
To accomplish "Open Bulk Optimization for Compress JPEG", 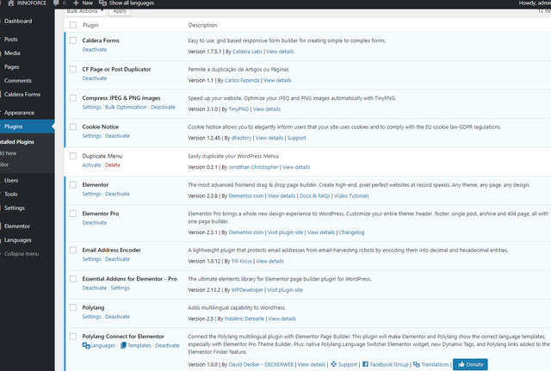I will tap(126, 107).
